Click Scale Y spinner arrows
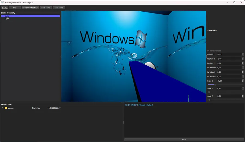This screenshot has width=245, height=142. [x=243, y=89]
